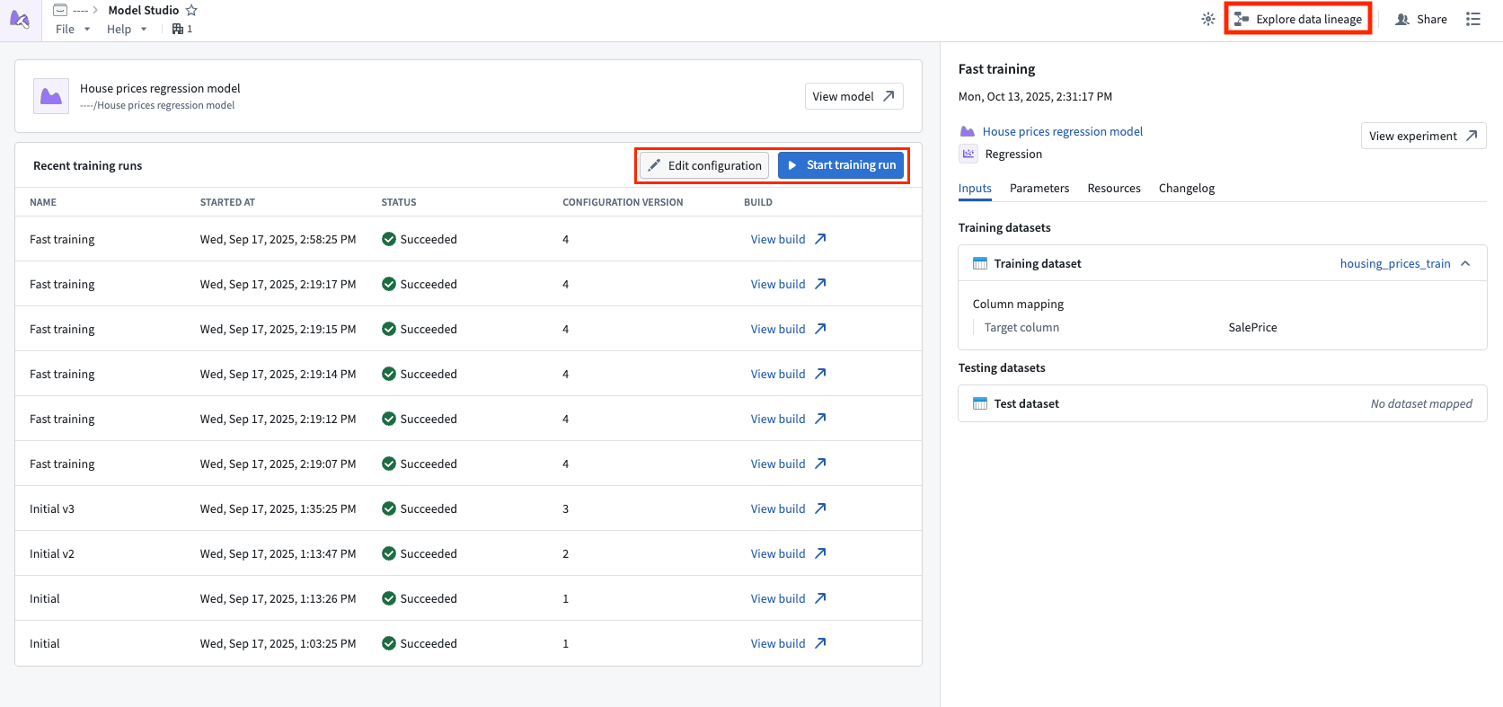Click the building organization icon next to Help
Screen dimensions: 1503x707
[x=178, y=29]
